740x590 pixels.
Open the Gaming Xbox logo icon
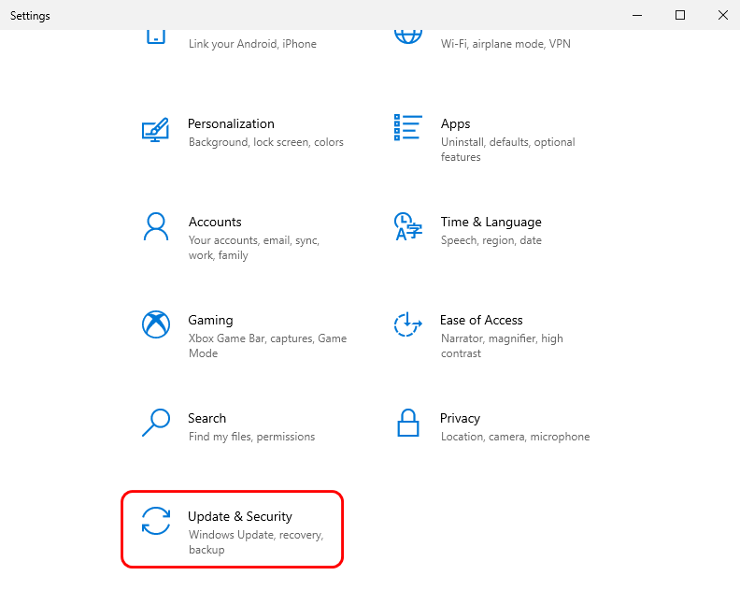tap(156, 324)
